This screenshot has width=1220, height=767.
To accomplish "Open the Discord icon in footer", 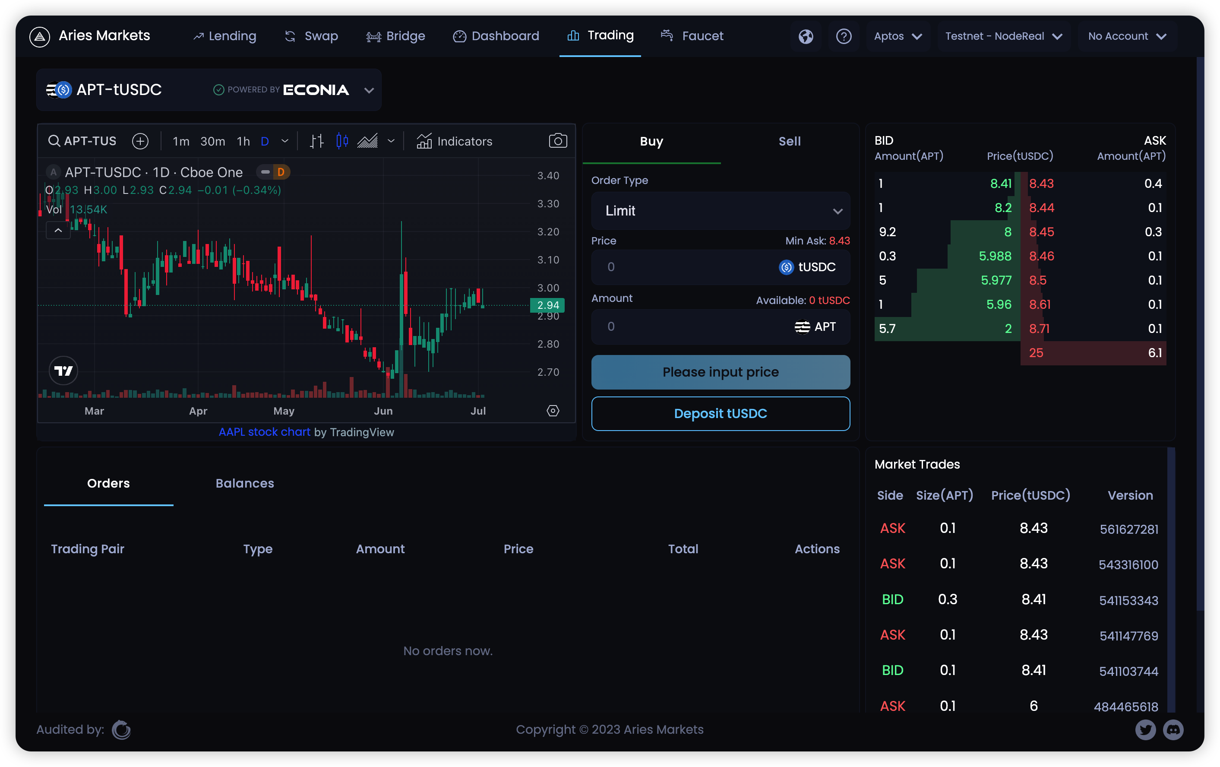I will pos(1173,729).
